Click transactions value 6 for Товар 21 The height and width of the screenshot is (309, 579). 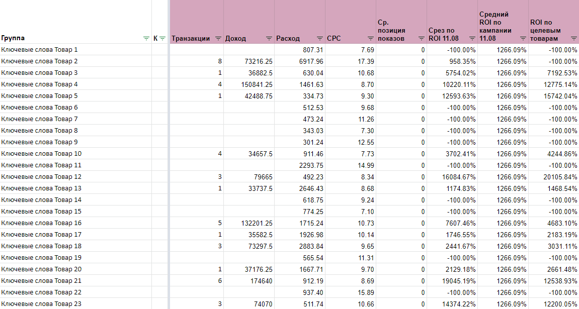pos(220,280)
